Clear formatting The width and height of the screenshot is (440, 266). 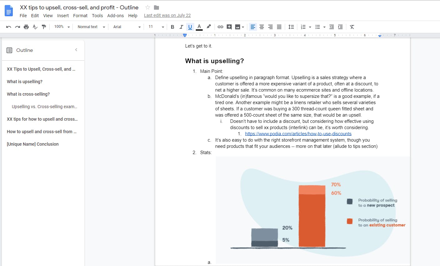(x=352, y=27)
